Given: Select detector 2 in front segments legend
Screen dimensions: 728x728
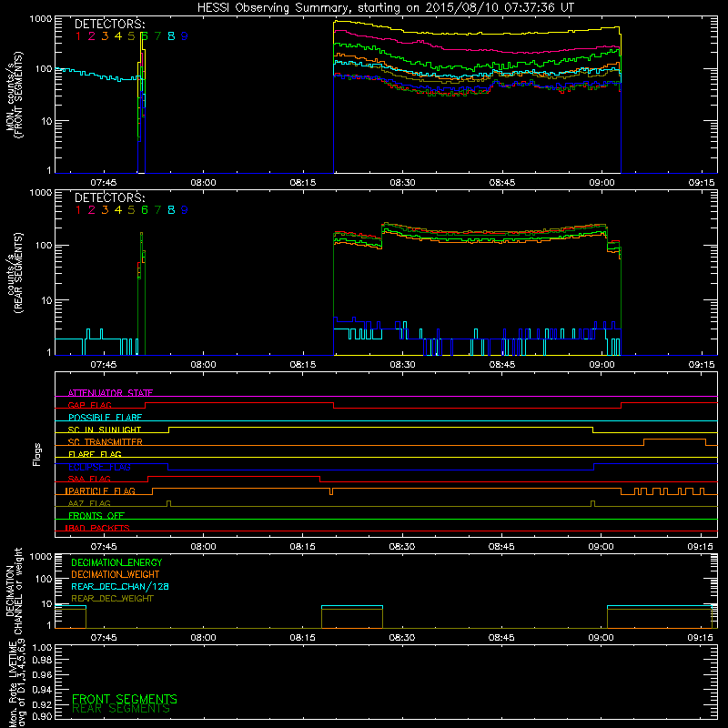Looking at the screenshot, I should coord(92,36).
